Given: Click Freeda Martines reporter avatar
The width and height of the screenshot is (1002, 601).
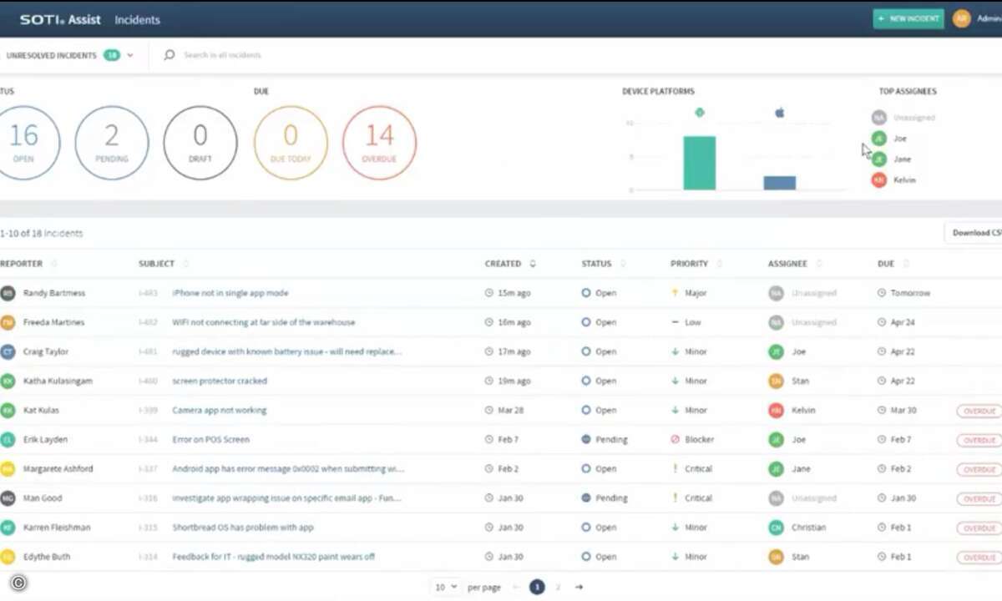Looking at the screenshot, I should 8,322.
